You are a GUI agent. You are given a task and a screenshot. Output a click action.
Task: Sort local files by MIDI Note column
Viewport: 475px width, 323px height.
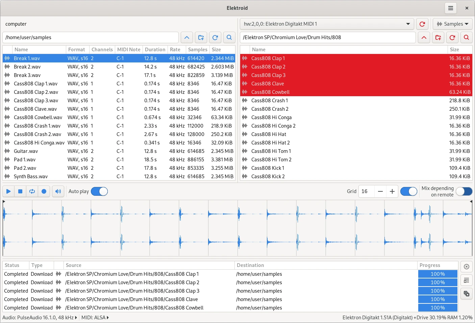click(129, 50)
